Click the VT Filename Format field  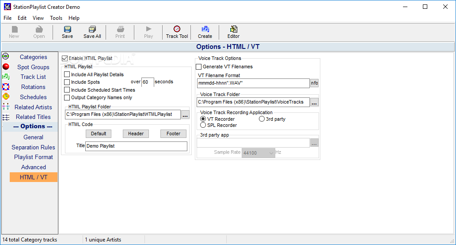[253, 83]
